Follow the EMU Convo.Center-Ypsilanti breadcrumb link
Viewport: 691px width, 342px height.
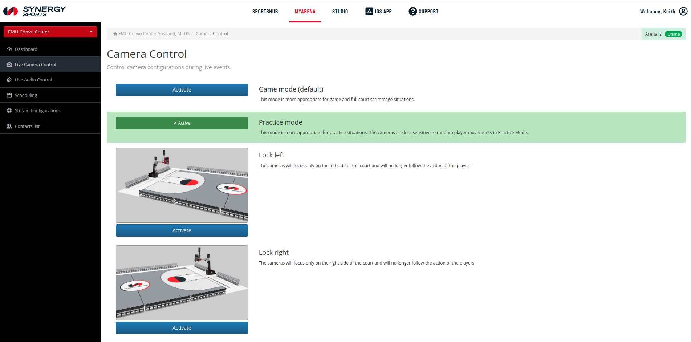click(x=154, y=34)
